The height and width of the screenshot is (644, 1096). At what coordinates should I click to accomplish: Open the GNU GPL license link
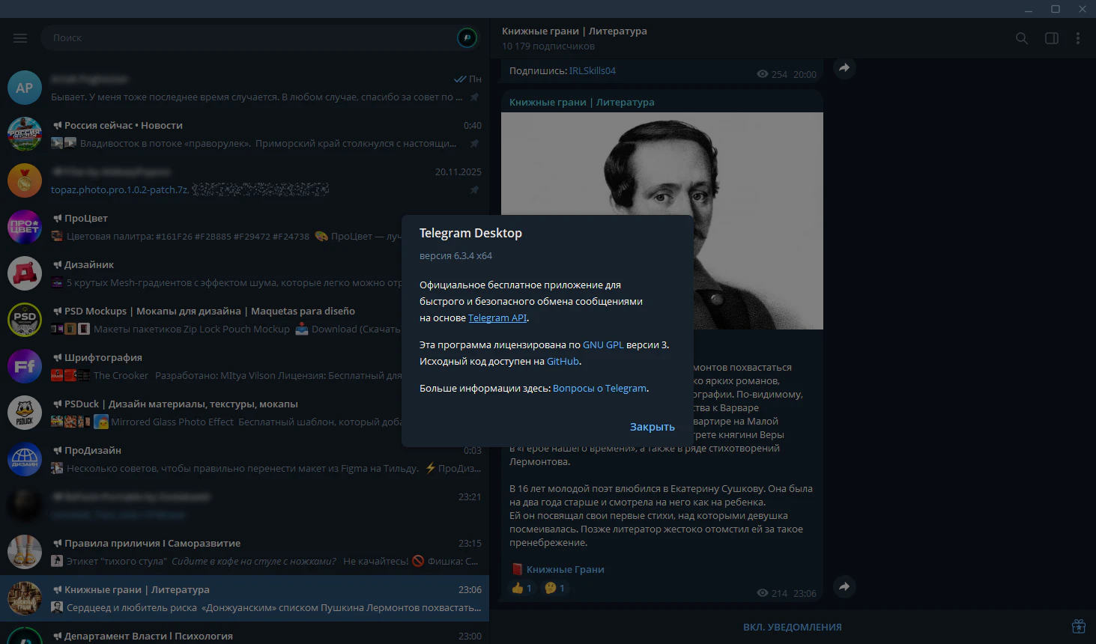click(x=603, y=345)
